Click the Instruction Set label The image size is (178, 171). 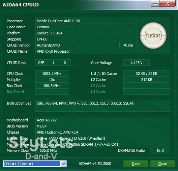click(x=19, y=103)
